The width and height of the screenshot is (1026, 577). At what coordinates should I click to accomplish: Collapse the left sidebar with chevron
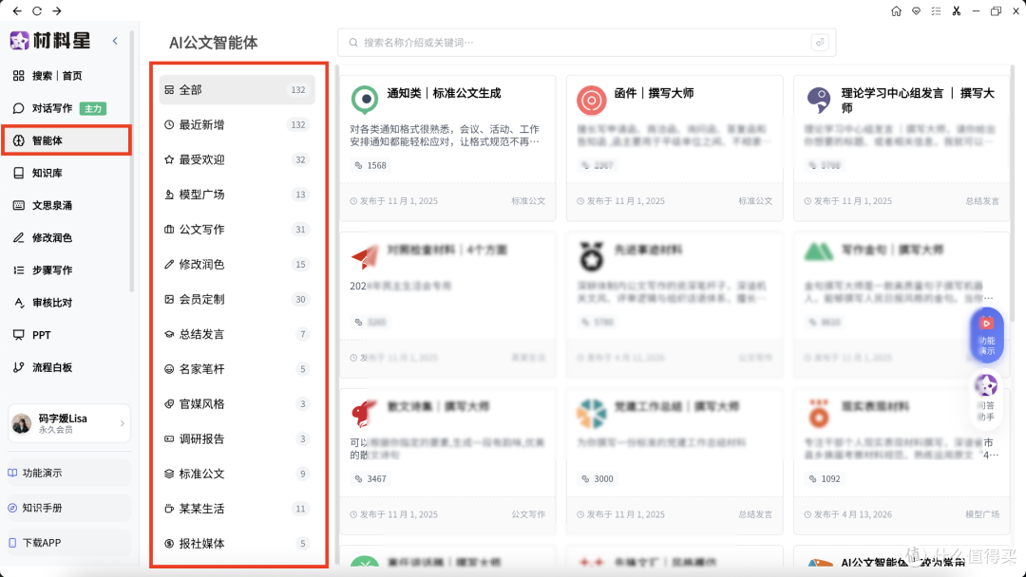pos(115,41)
